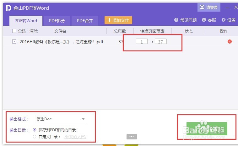
Task: Click the orange 添加文件 button
Action: pos(118,20)
